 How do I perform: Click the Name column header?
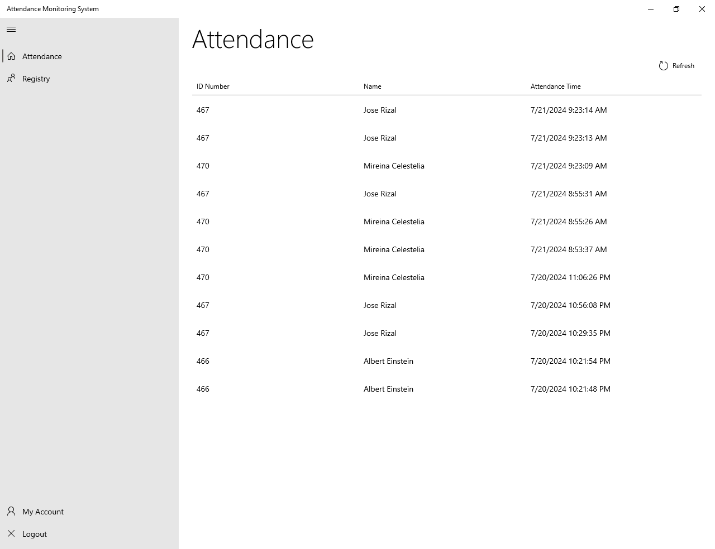pyautogui.click(x=373, y=86)
